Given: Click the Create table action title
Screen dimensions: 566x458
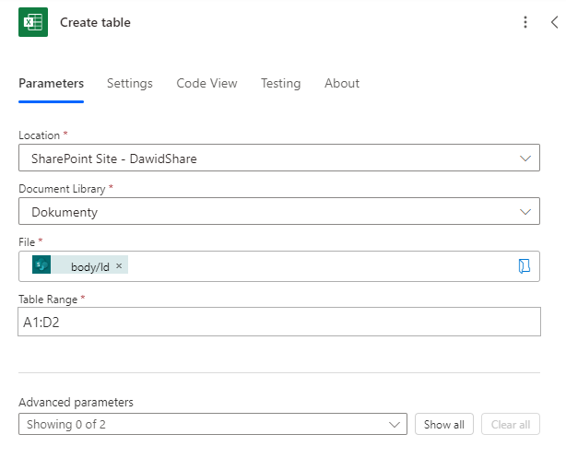Looking at the screenshot, I should click(x=95, y=22).
